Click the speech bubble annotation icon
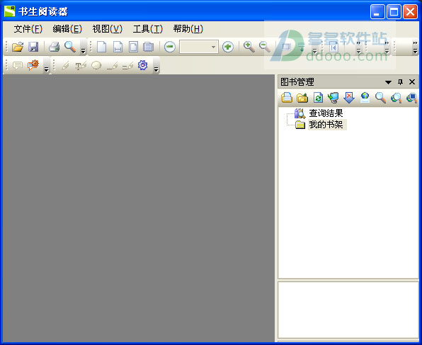 point(18,65)
